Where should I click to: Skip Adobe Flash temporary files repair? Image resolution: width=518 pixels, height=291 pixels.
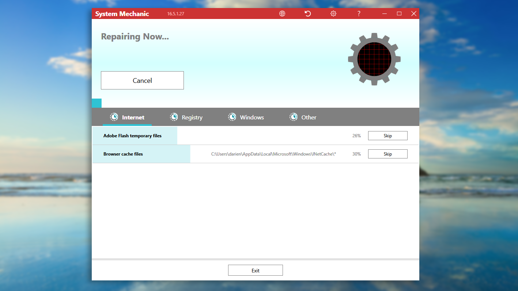pyautogui.click(x=387, y=136)
